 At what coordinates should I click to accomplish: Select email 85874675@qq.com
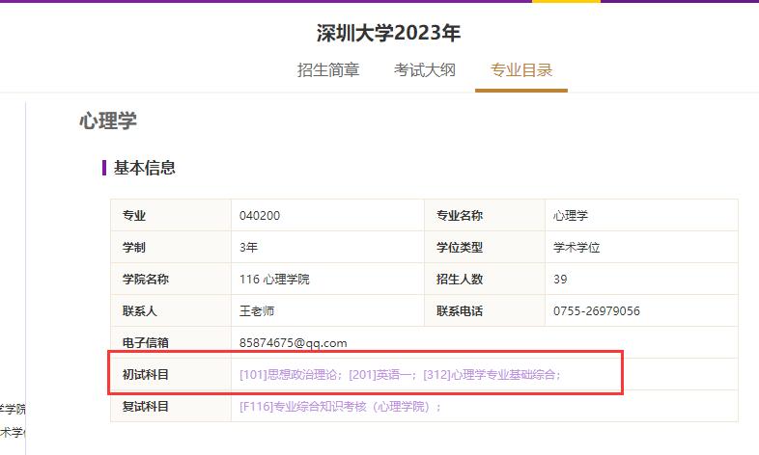293,342
